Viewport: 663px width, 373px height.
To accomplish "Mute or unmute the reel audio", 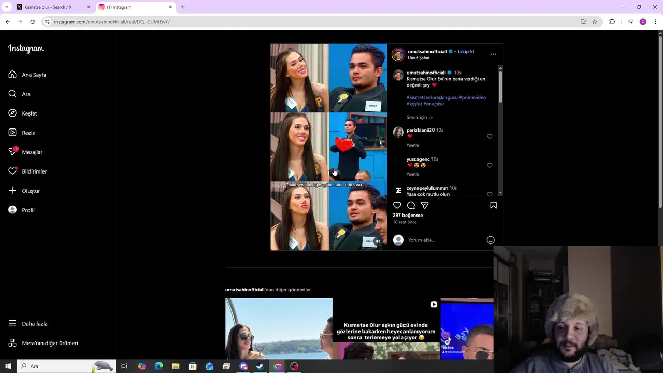I will 378,241.
